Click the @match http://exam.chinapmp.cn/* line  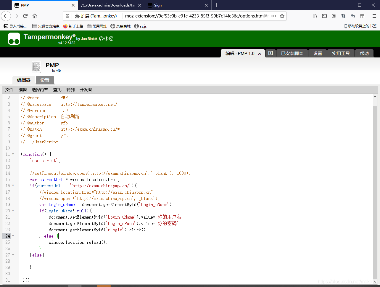70,129
